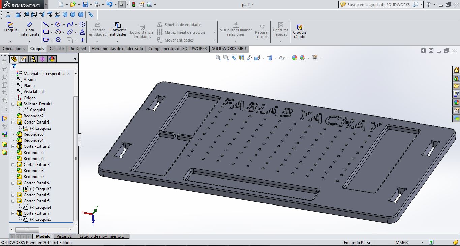This screenshot has width=460, height=246.
Task: Expand the manager pane chevron arrows
Action: click(x=75, y=59)
